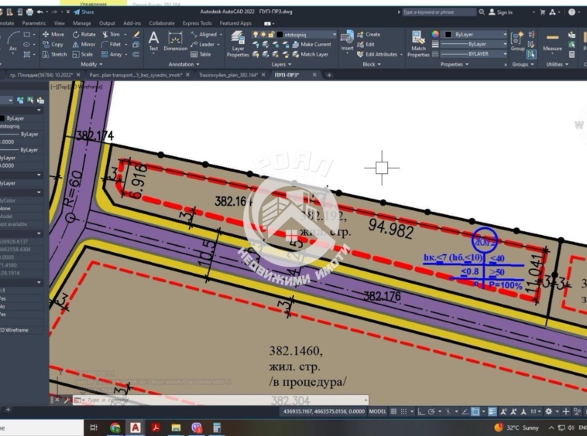
Task: Open the layer dropdown showing otstoqniq
Action: [x=294, y=34]
